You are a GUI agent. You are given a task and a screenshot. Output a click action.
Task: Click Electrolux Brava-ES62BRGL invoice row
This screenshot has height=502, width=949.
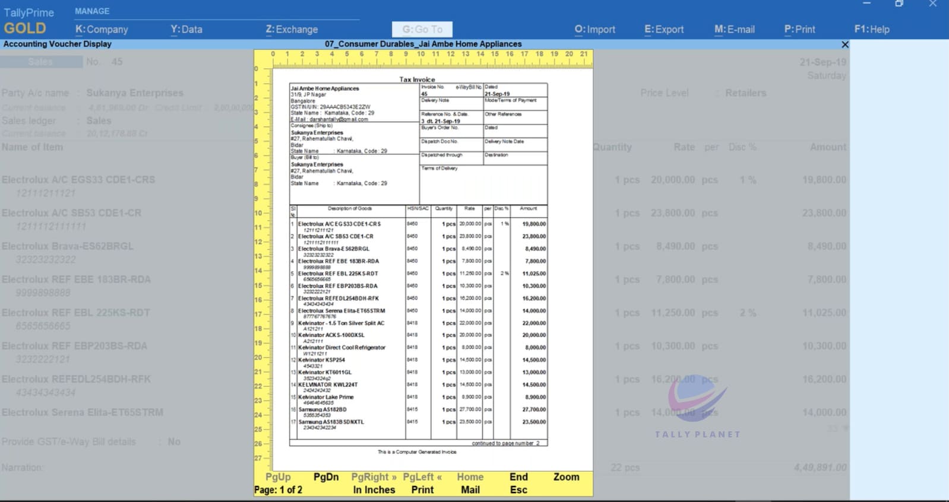coord(418,251)
